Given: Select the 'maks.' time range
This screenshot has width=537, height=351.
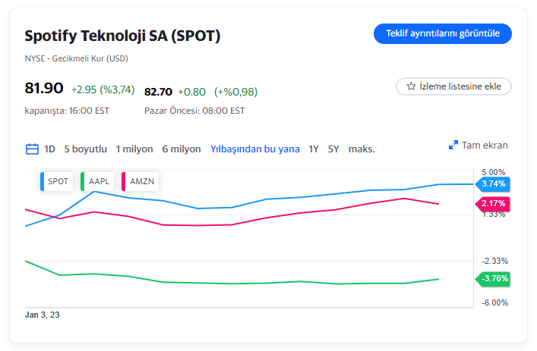Looking at the screenshot, I should 362,149.
